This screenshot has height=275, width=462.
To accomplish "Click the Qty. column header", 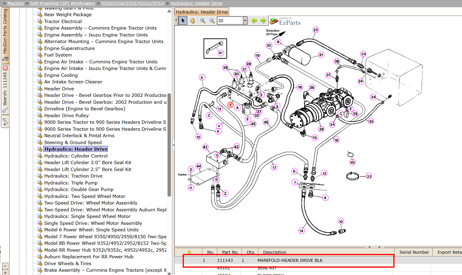I will pyautogui.click(x=250, y=252).
